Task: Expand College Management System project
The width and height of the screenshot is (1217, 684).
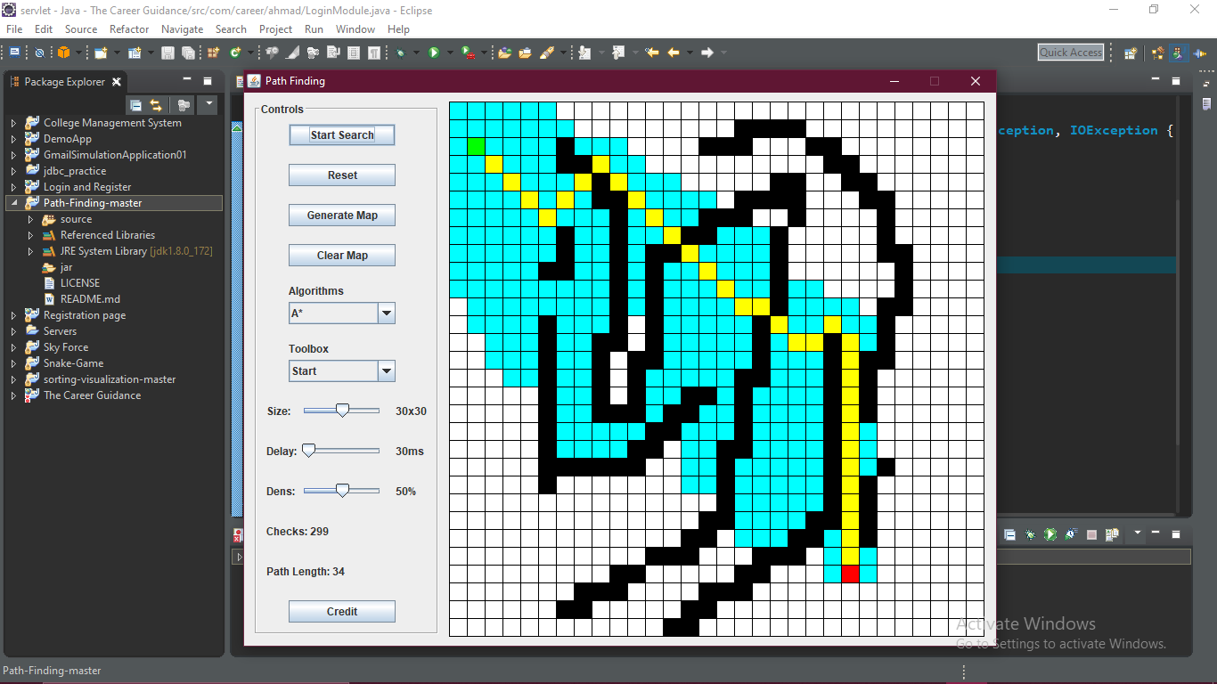Action: pos(13,123)
